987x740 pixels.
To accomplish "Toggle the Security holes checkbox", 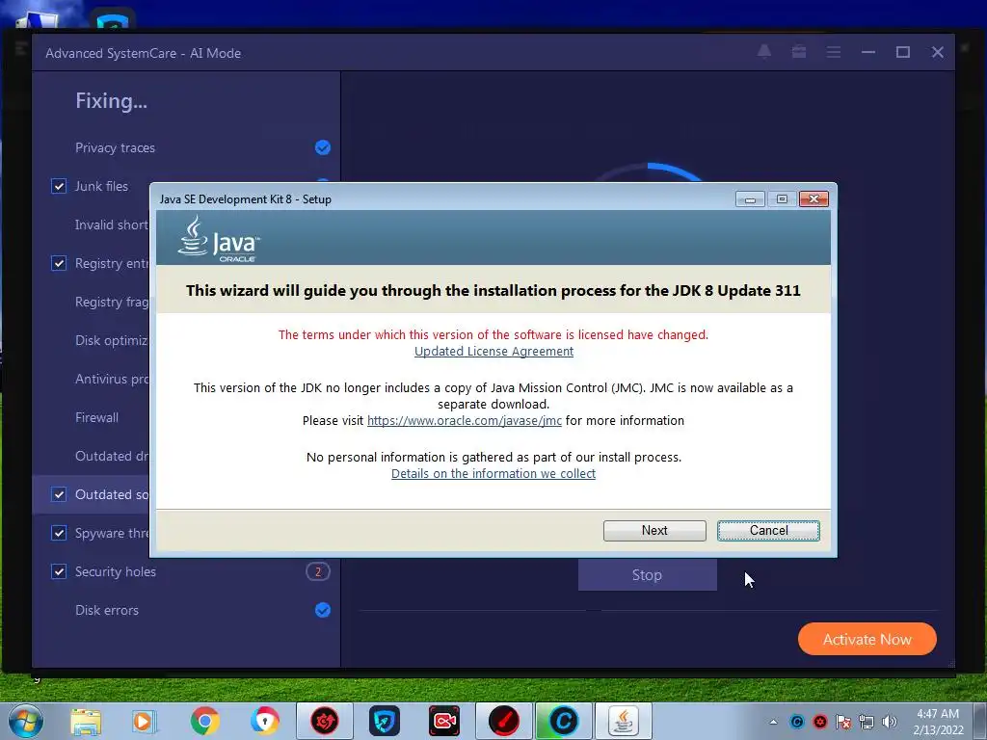I will click(x=59, y=571).
